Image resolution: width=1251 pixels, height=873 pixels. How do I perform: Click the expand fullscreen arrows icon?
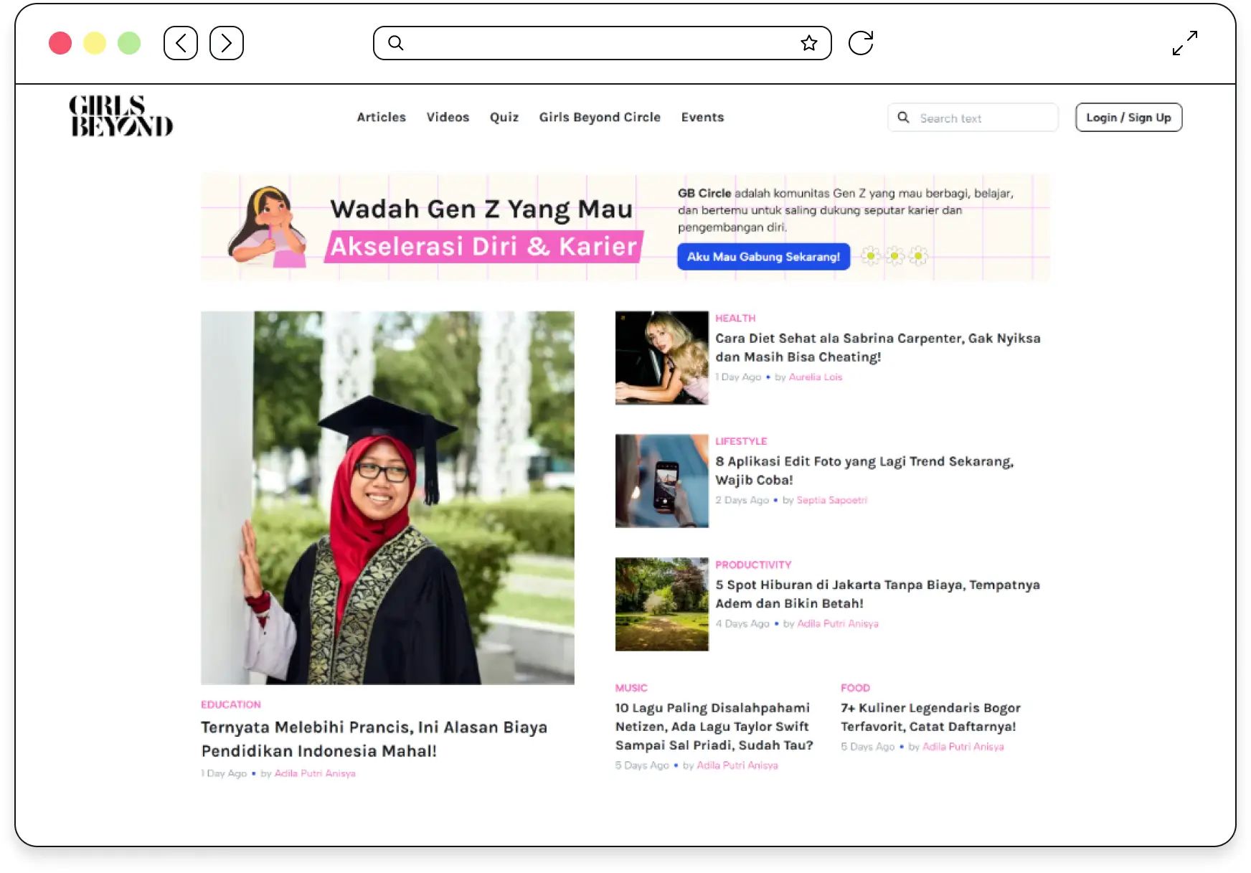pyautogui.click(x=1184, y=43)
